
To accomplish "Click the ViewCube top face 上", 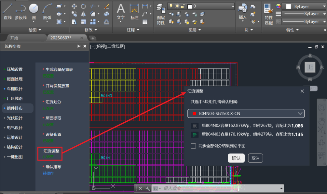I will pos(310,67).
